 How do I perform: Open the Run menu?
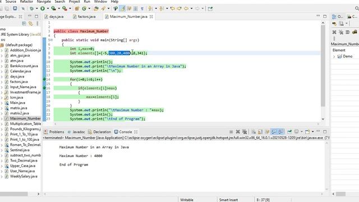(87, 2)
